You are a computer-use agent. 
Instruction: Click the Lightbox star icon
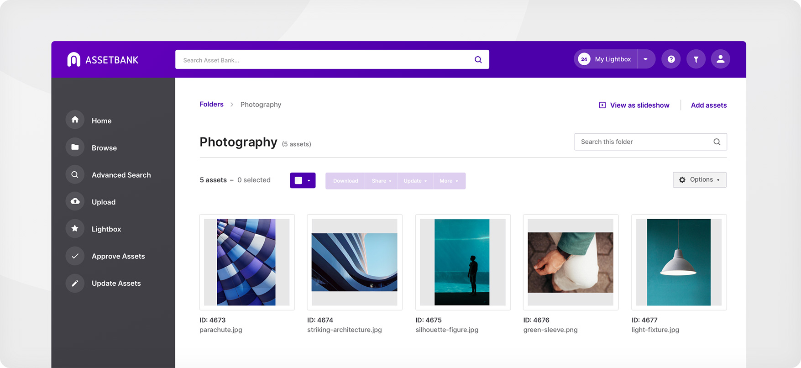(75, 228)
